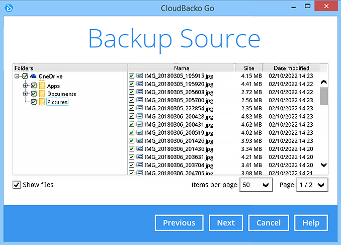Screen dimensions: 341x245
Task: Click the Documents folder icon
Action: [42, 94]
